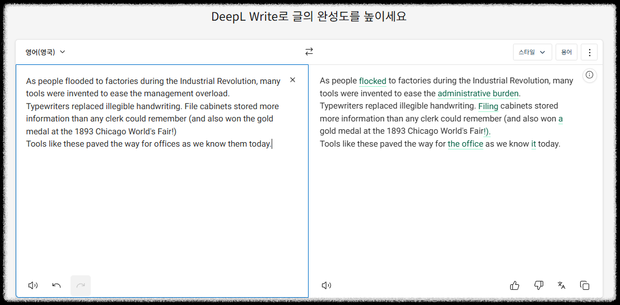
Task: Clear source text with the X icon
Action: [x=292, y=80]
